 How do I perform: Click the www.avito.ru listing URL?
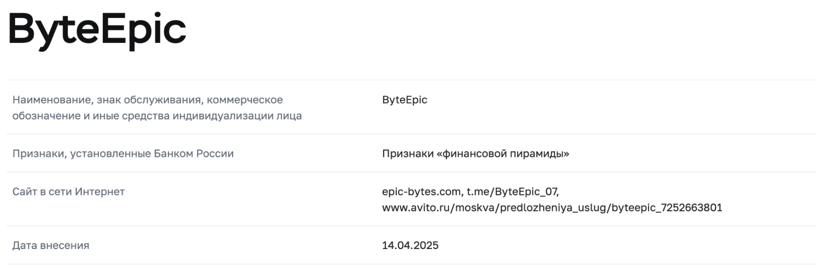[x=552, y=208]
